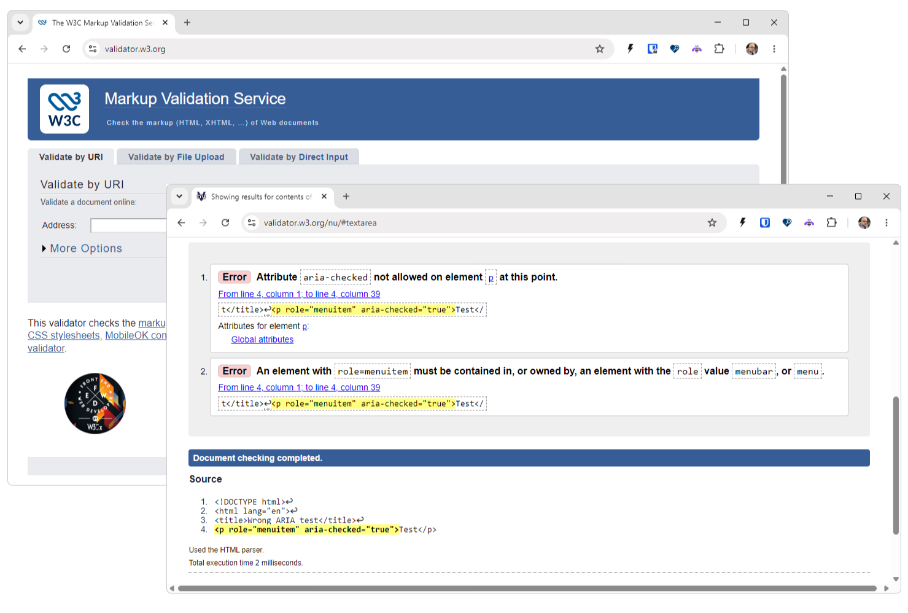Click the highlighted source line 4 code
Viewport: 908px width, 613px height.
click(x=306, y=529)
